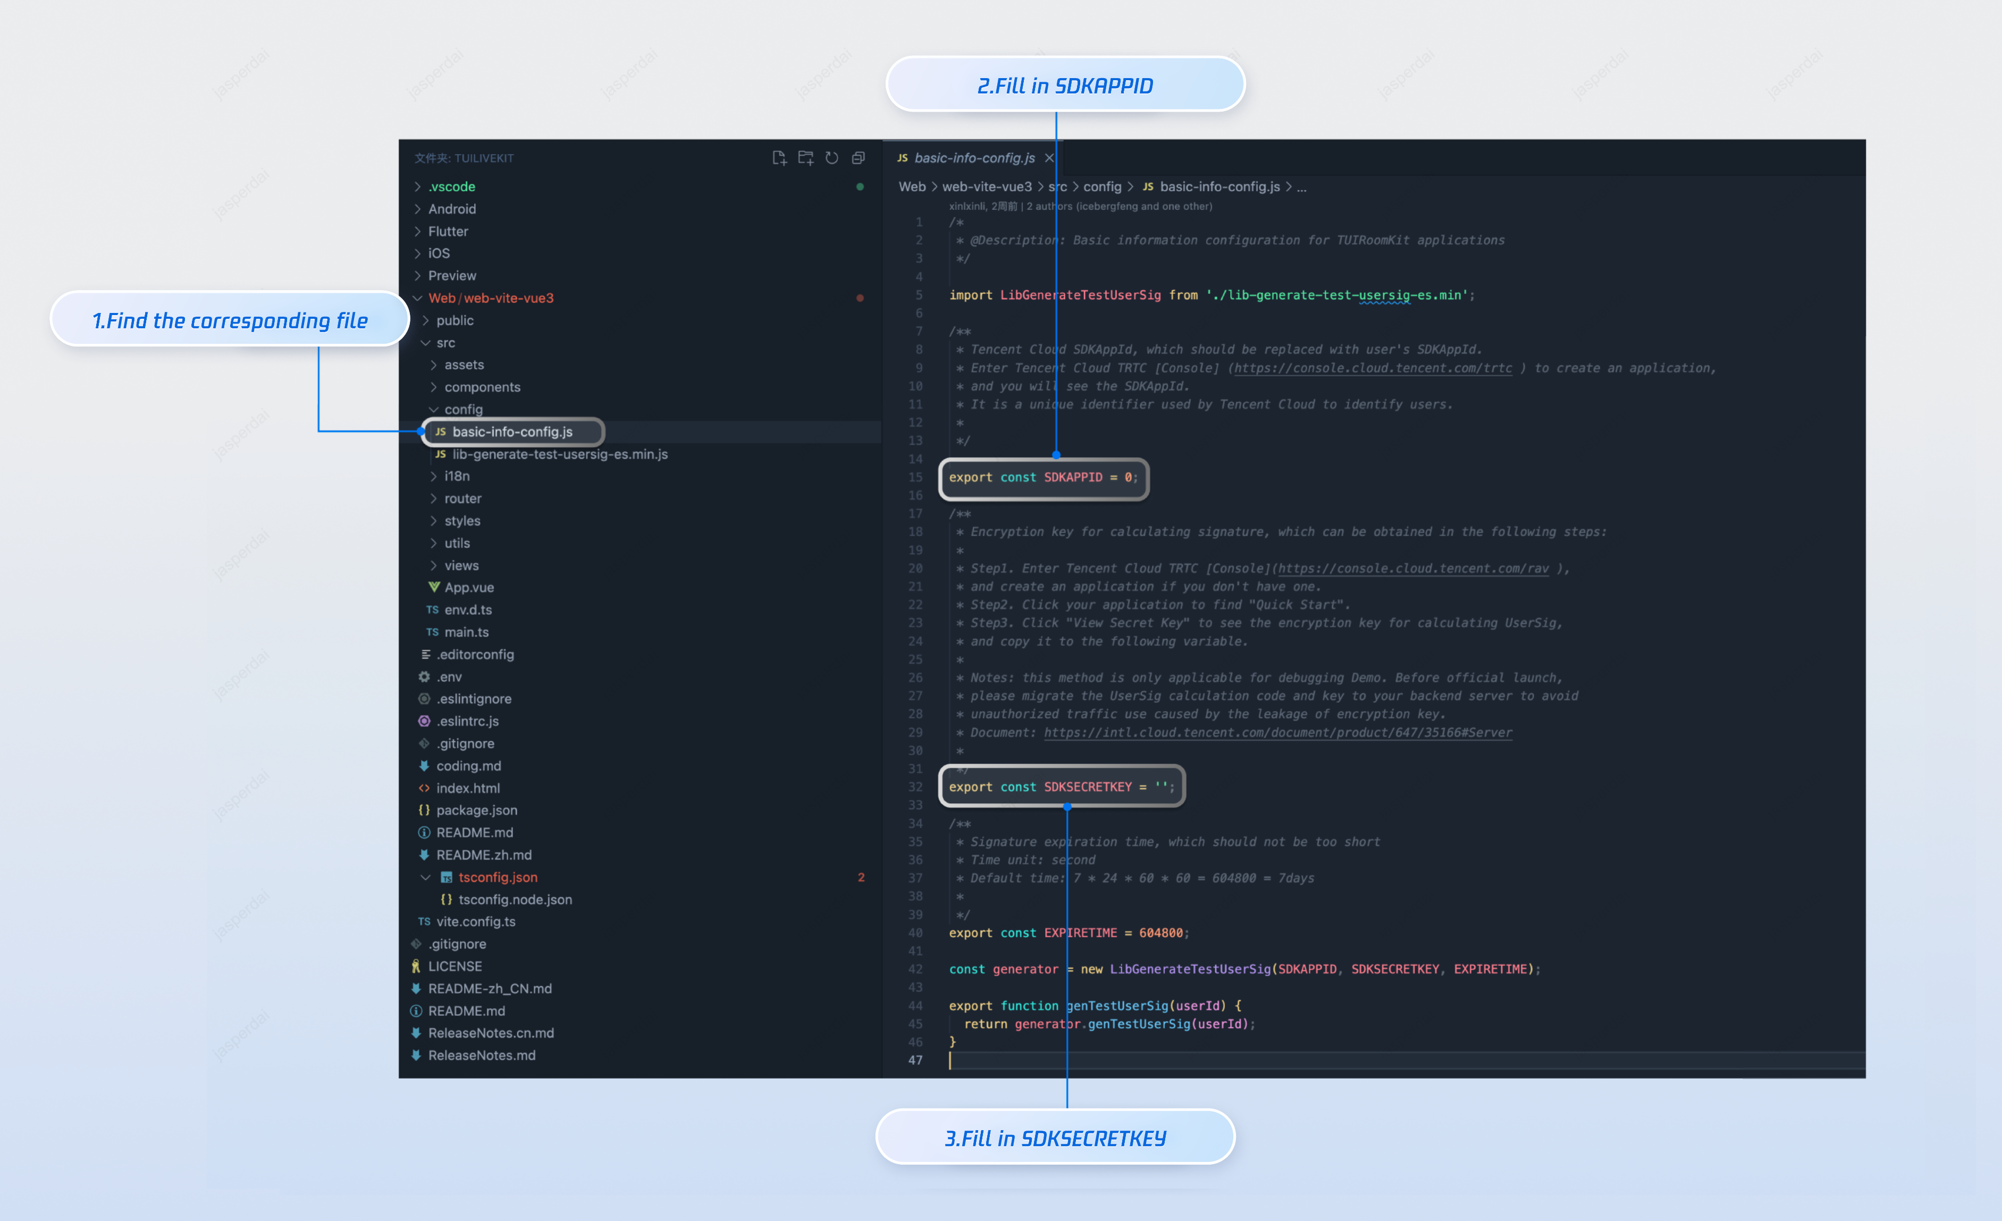Expand the router folder
Screen dimensions: 2002x1221
pos(462,498)
